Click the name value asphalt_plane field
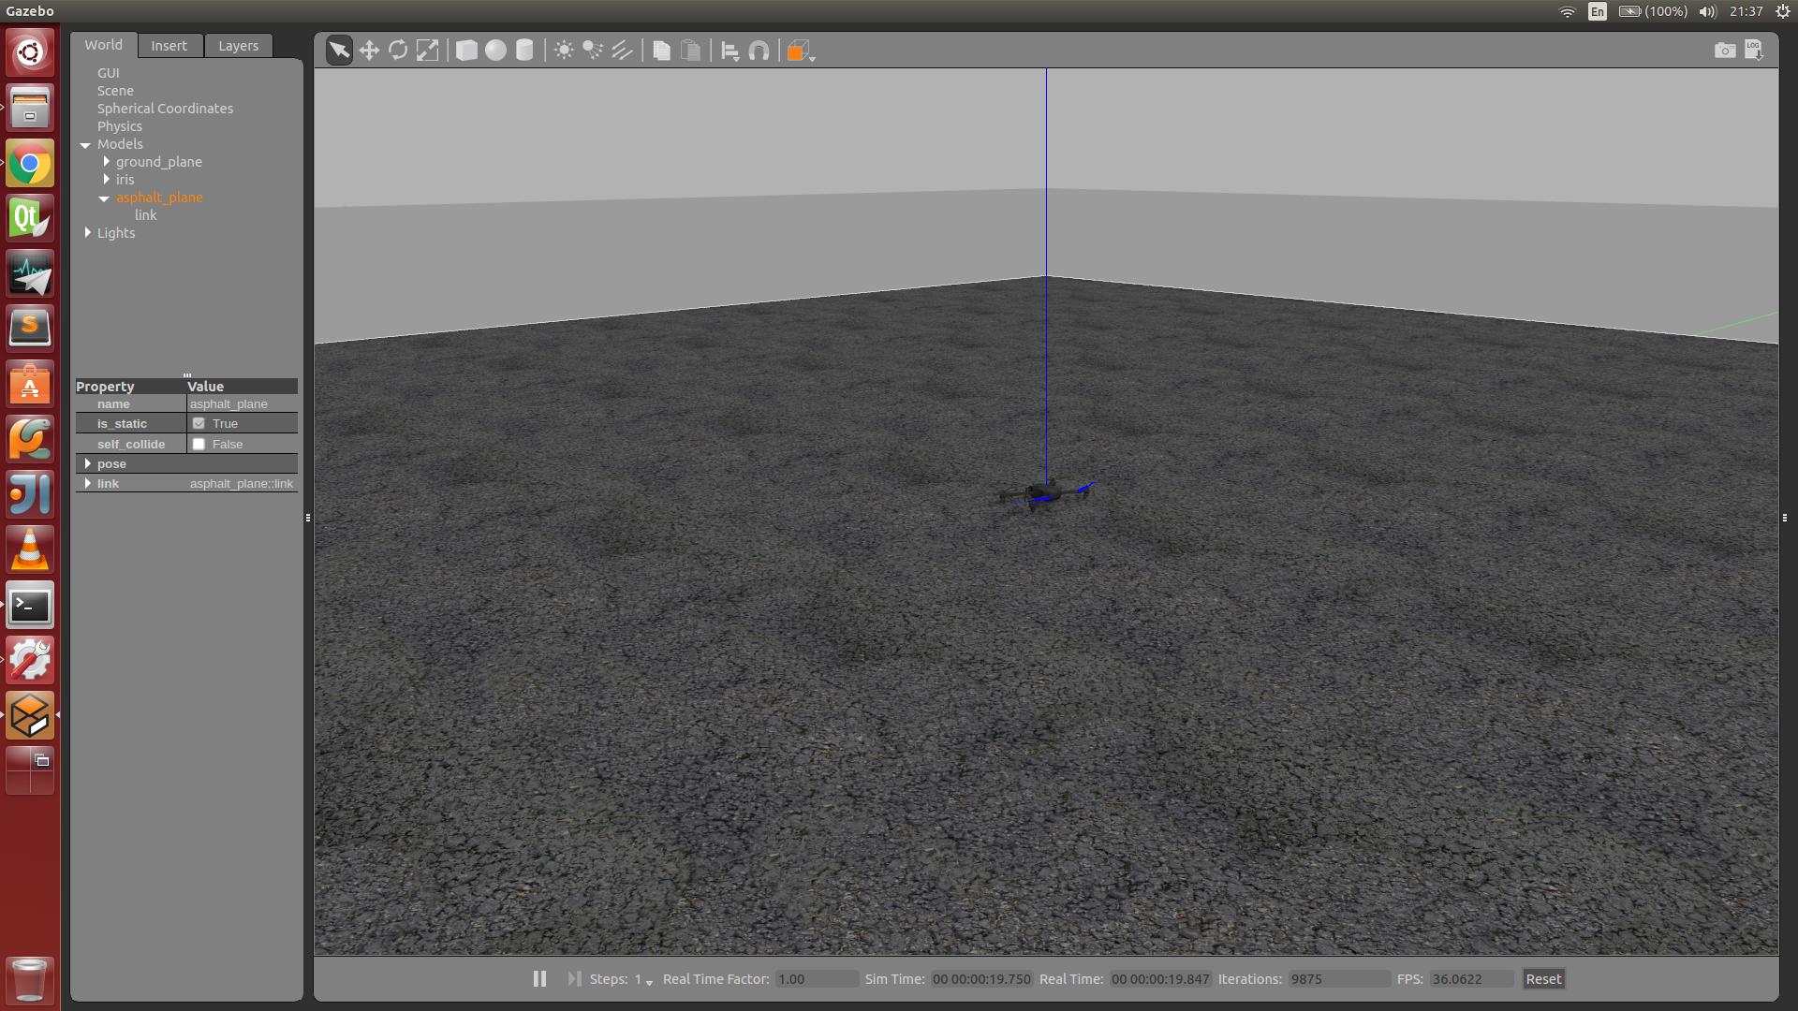The image size is (1798, 1011). [x=242, y=404]
